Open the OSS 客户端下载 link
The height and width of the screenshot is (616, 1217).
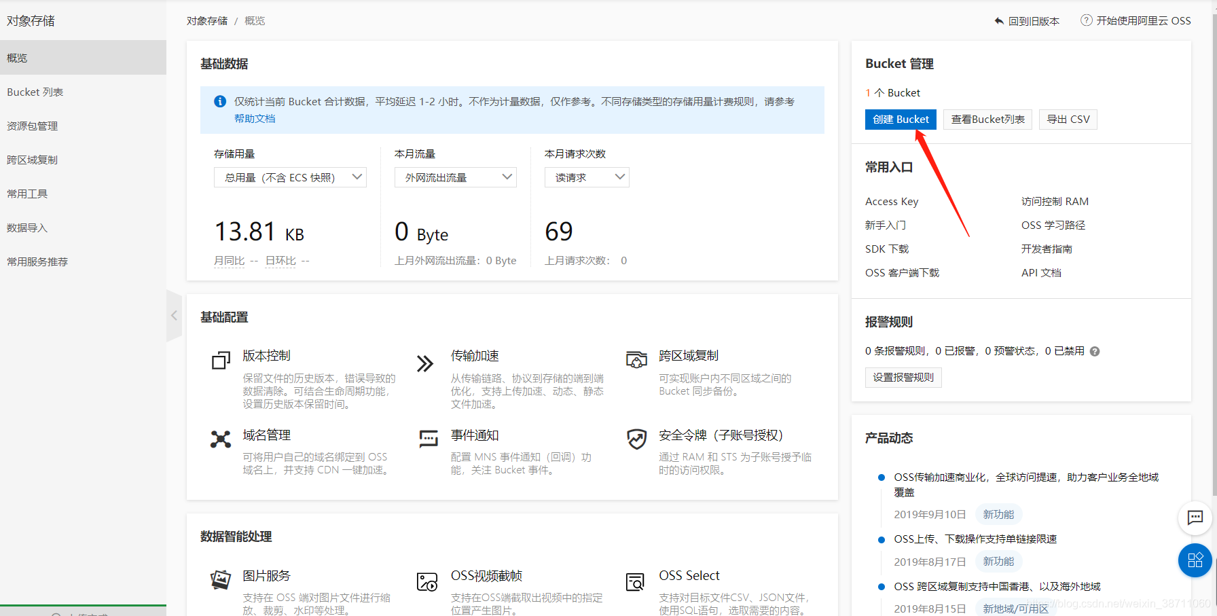902,273
